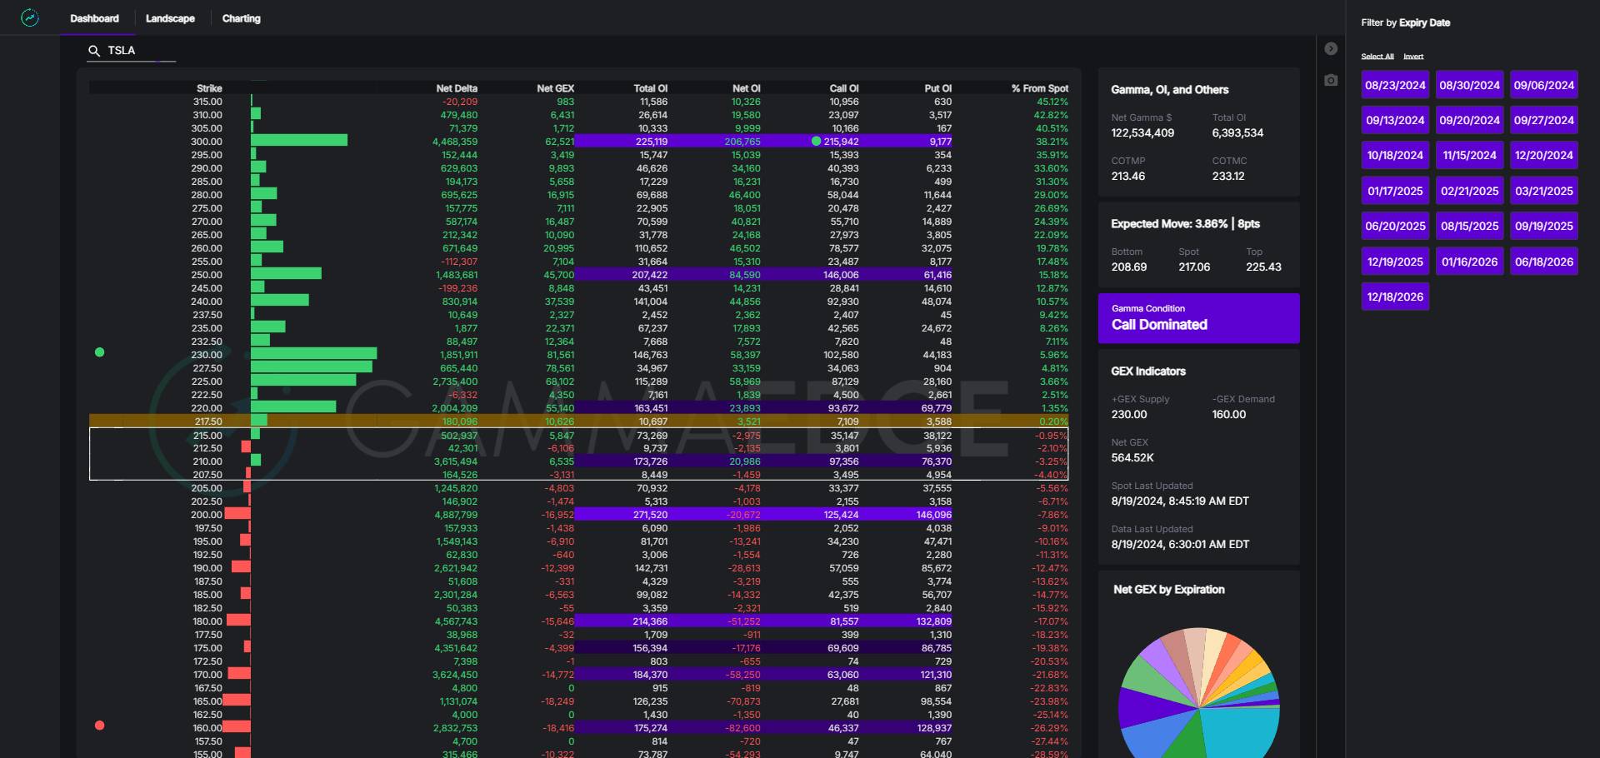Click the search magnifier icon
The width and height of the screenshot is (1600, 758).
(94, 51)
